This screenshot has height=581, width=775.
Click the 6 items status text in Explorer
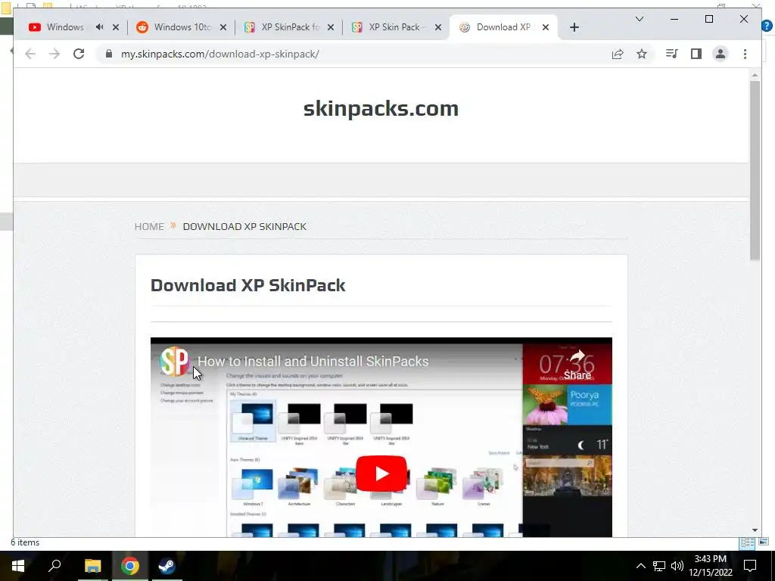25,542
